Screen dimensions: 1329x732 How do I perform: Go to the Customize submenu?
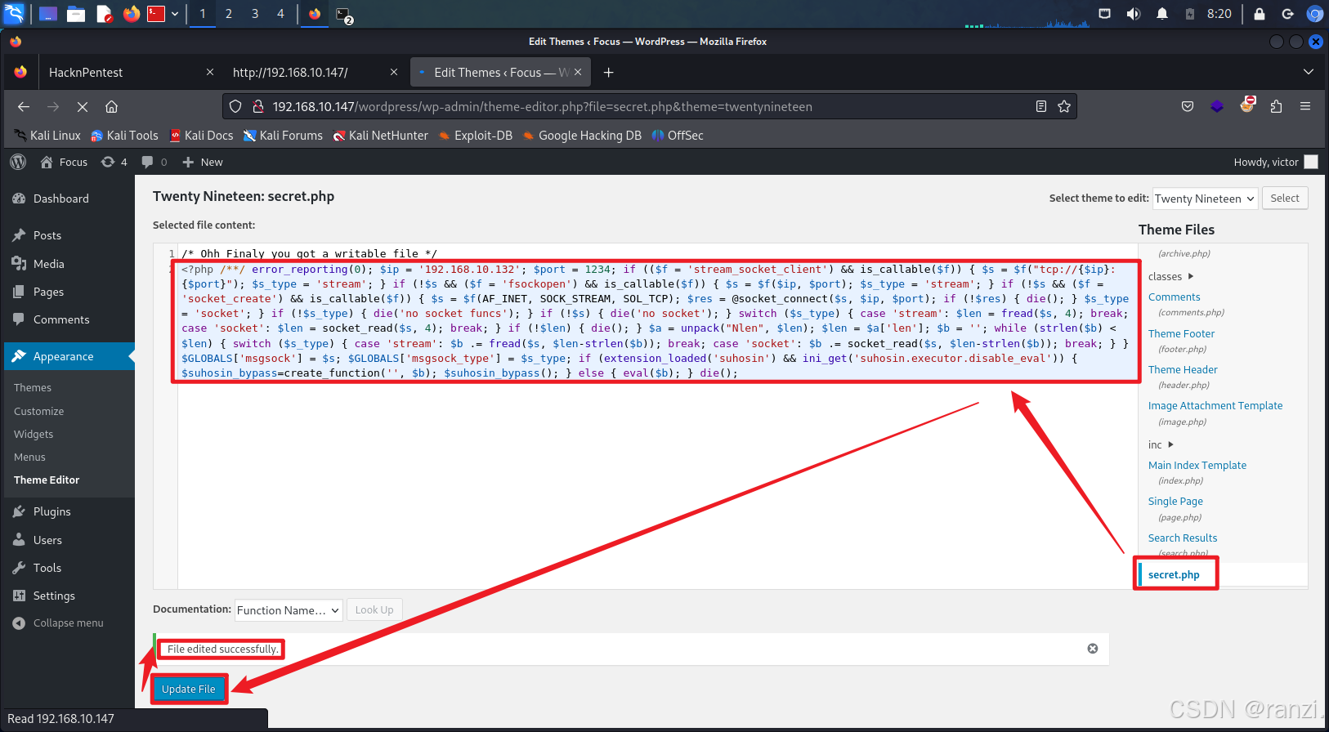click(38, 411)
